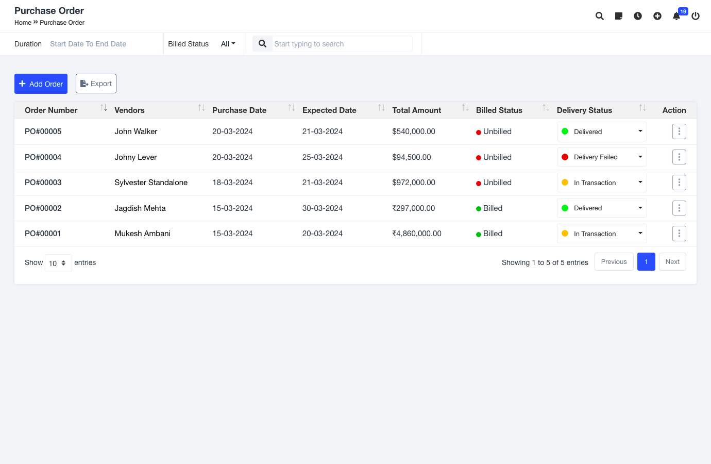
Task: Click the search magnifier icon in header
Action: click(x=600, y=16)
